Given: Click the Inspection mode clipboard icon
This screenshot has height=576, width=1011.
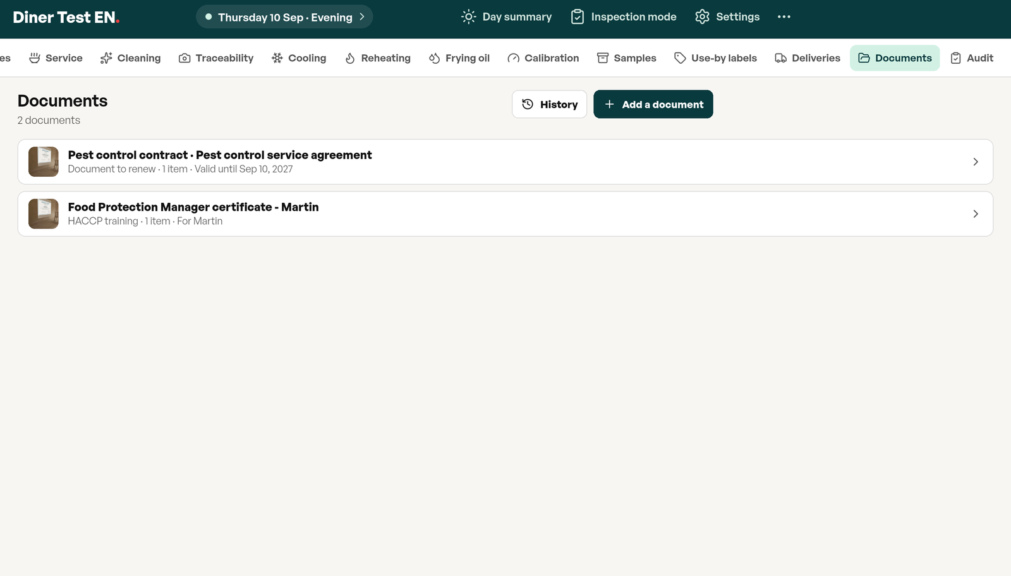Looking at the screenshot, I should coord(578,17).
